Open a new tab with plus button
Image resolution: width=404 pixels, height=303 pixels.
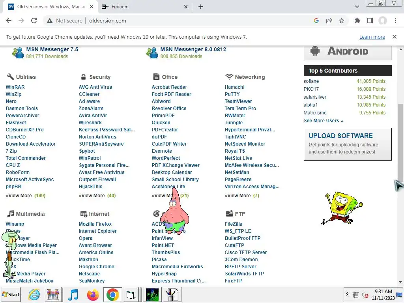[201, 7]
